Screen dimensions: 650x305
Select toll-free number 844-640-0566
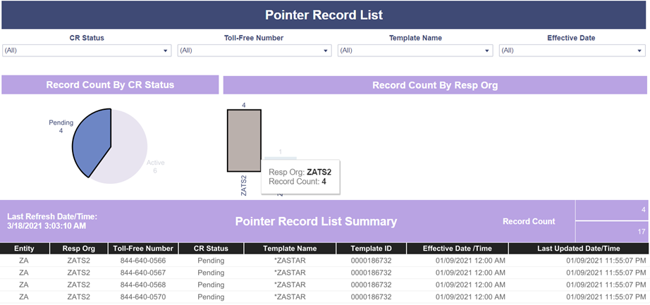tap(143, 261)
